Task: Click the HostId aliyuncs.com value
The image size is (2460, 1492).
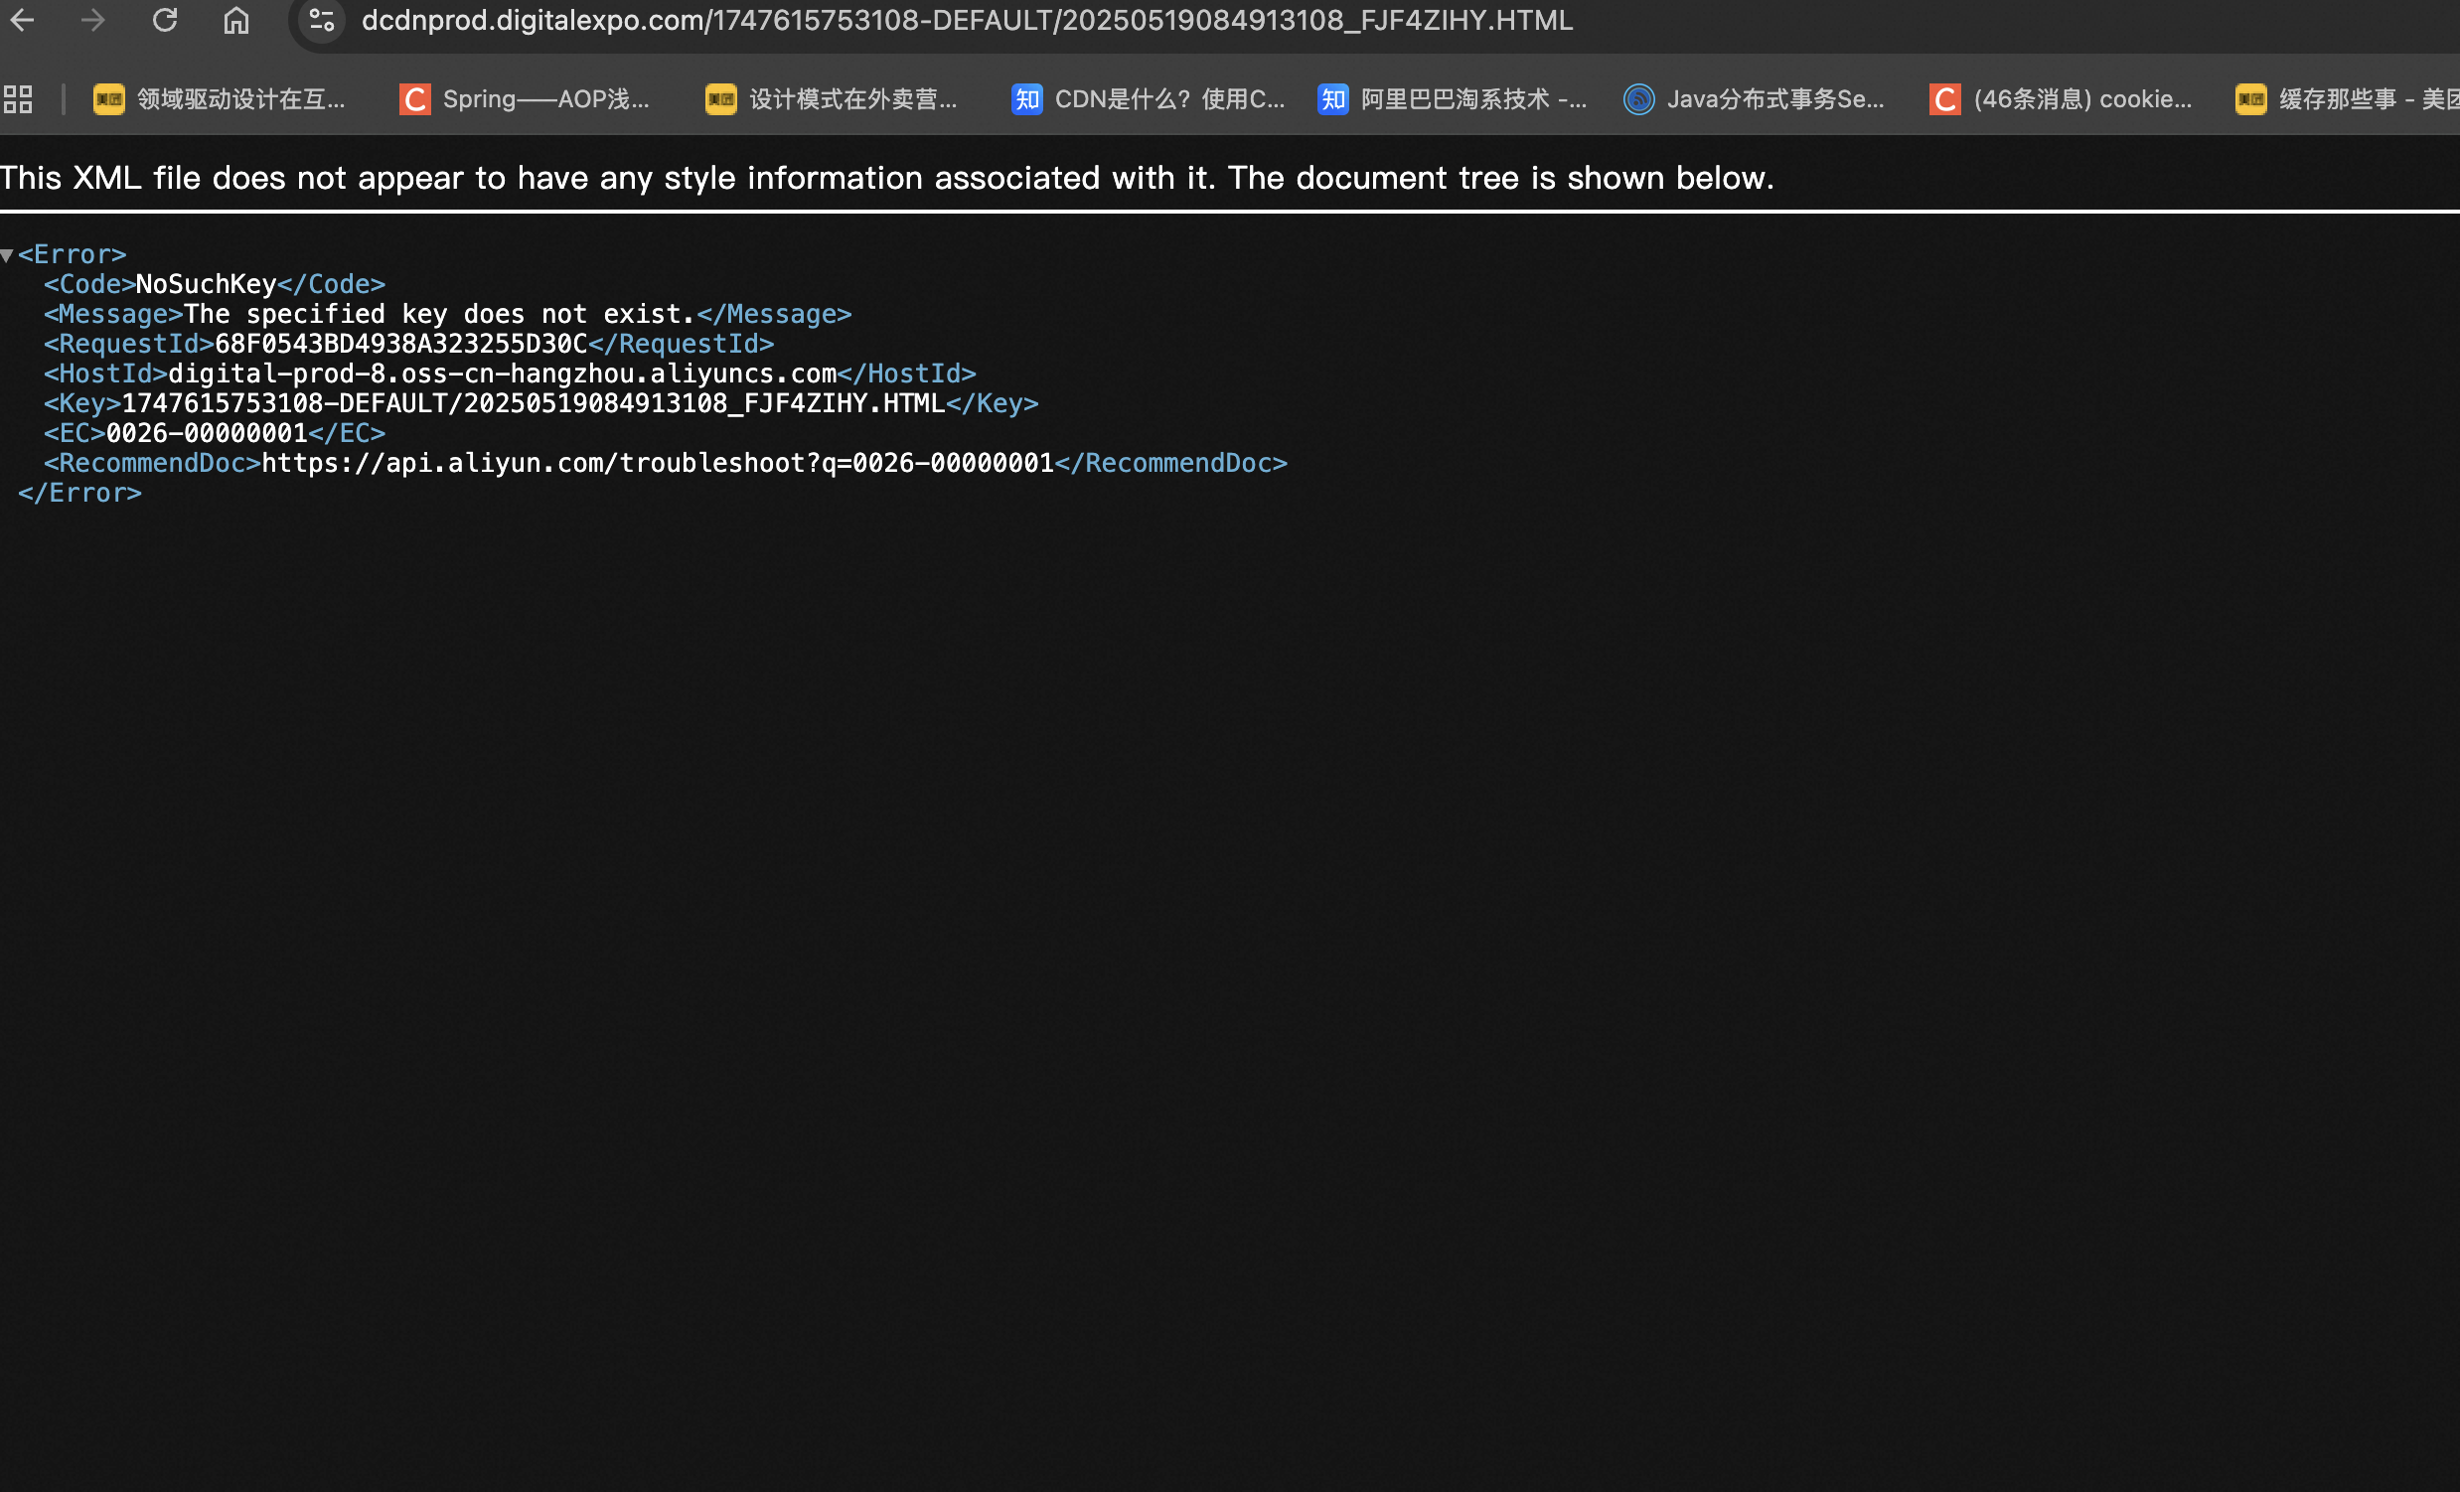Action: (501, 374)
